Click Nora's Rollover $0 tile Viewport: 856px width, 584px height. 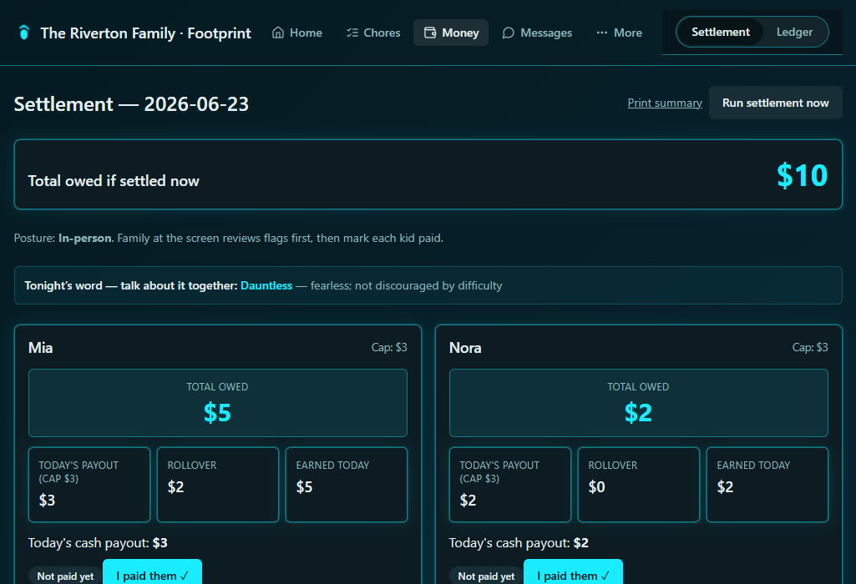[639, 485]
